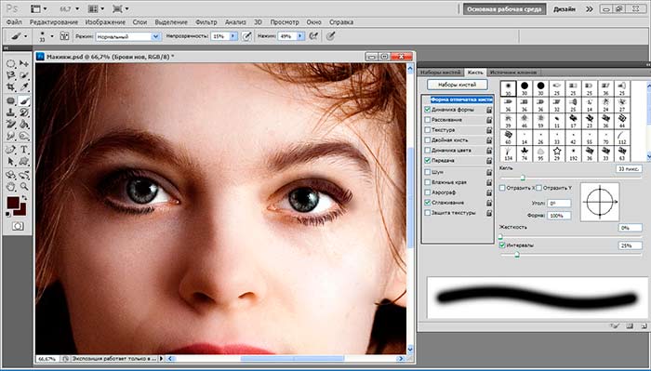651x371 pixels.
Task: Select the Brush tool in toolbox
Action: point(24,100)
